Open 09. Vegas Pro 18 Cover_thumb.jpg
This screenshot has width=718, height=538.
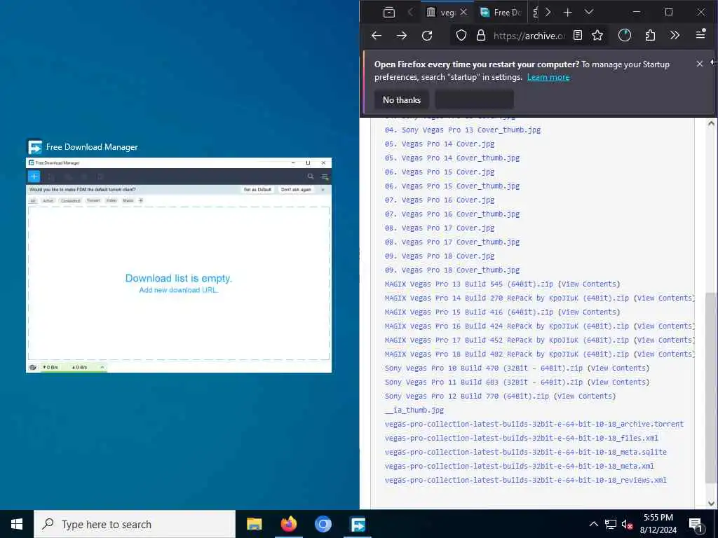(452, 270)
